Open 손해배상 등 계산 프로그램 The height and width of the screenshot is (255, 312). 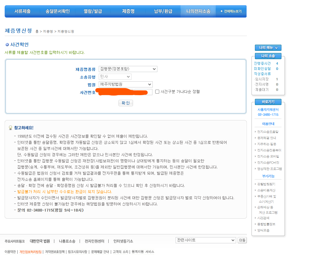(x=267, y=210)
